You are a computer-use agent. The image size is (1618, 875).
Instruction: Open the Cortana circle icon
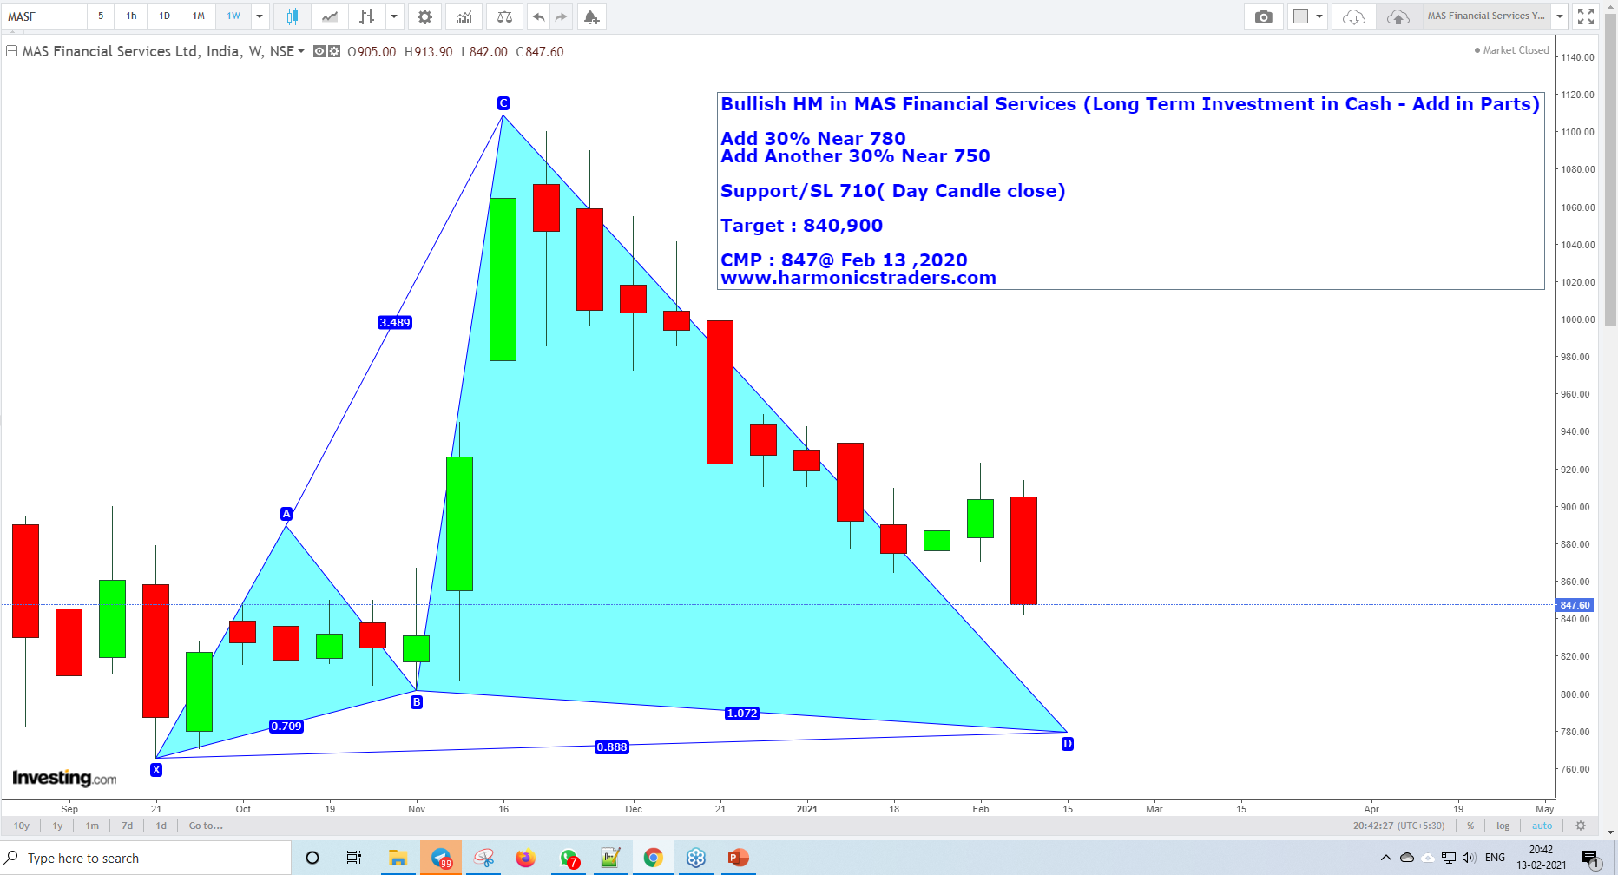312,858
